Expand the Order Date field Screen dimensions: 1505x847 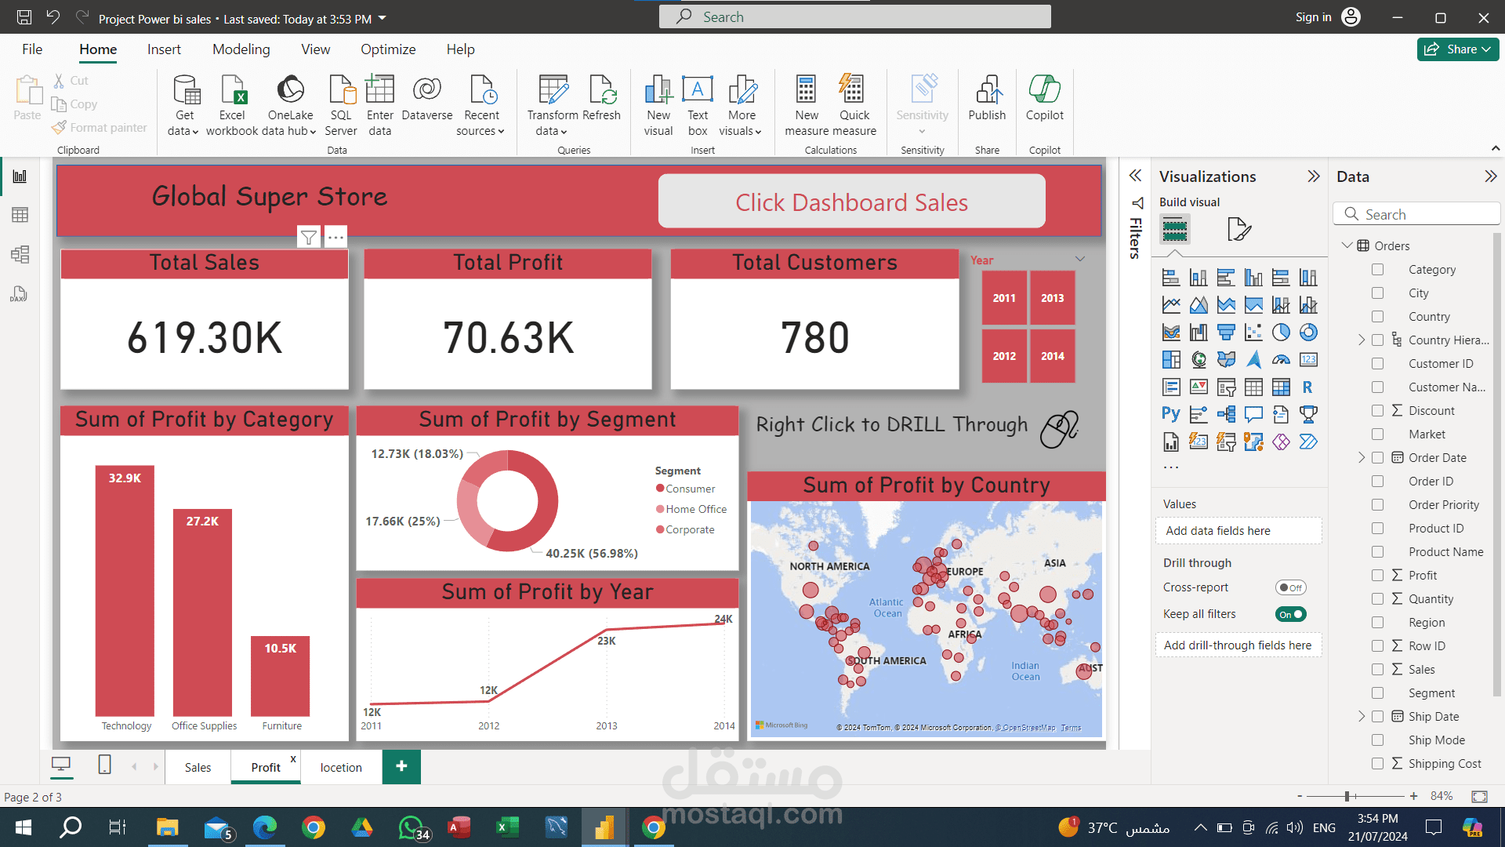click(x=1362, y=458)
